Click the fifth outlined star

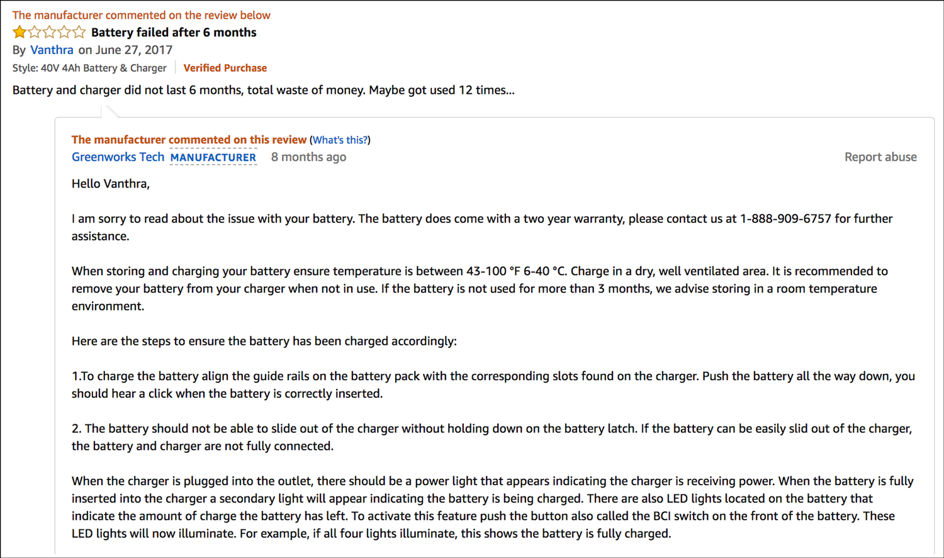pyautogui.click(x=78, y=31)
